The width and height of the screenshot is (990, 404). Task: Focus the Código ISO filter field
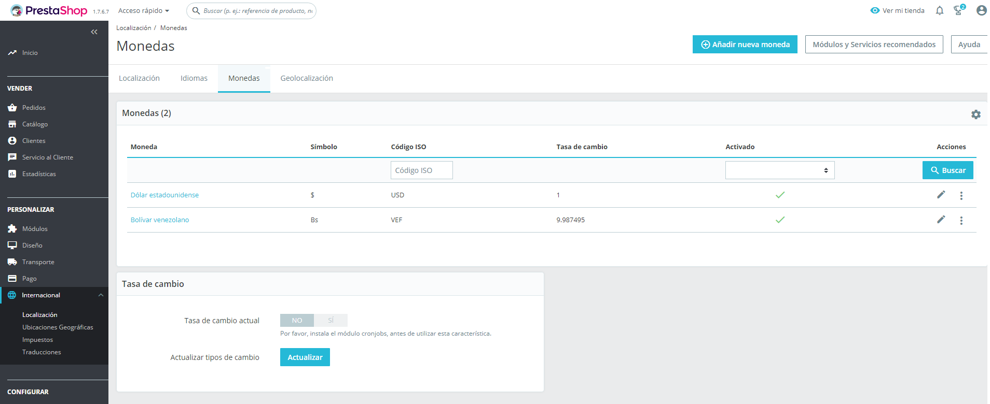click(x=421, y=170)
